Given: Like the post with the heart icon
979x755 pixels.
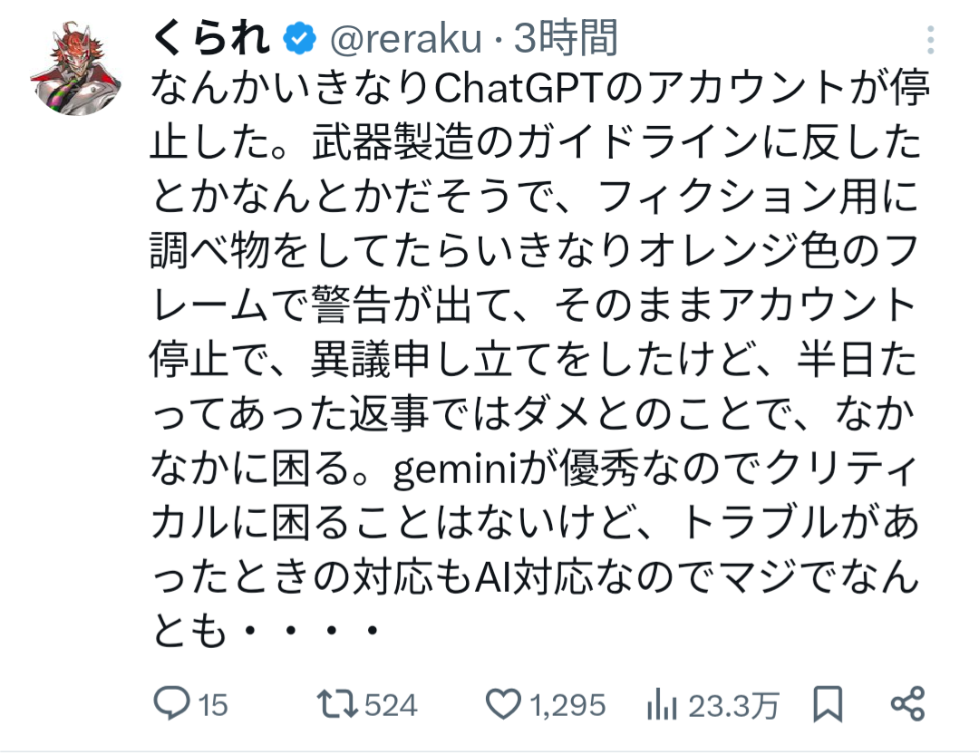Looking at the screenshot, I should 503,704.
